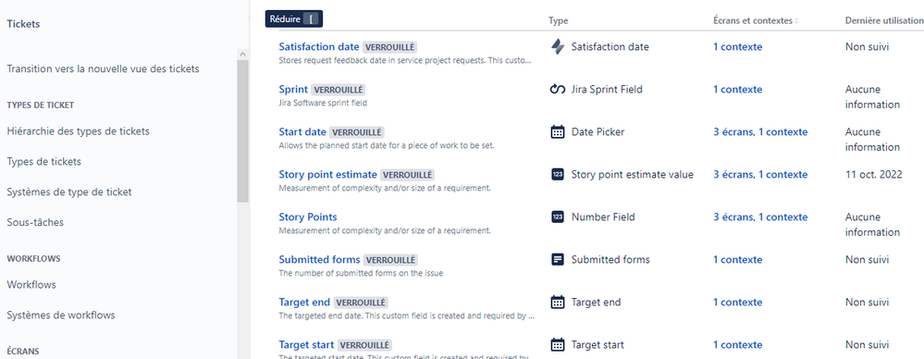Viewport: 924px width, 359px height.
Task: Open Sous-tâches in sidebar
Action: point(35,223)
